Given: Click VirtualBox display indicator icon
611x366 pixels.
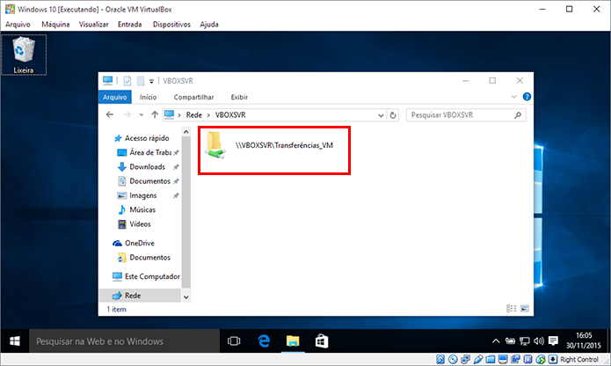Looking at the screenshot, I should coord(503,359).
